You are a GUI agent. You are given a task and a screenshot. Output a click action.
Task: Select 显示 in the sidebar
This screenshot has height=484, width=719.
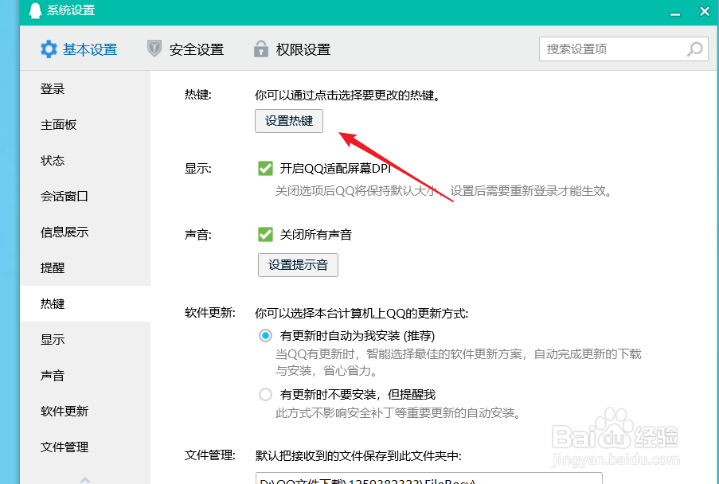click(x=85, y=340)
